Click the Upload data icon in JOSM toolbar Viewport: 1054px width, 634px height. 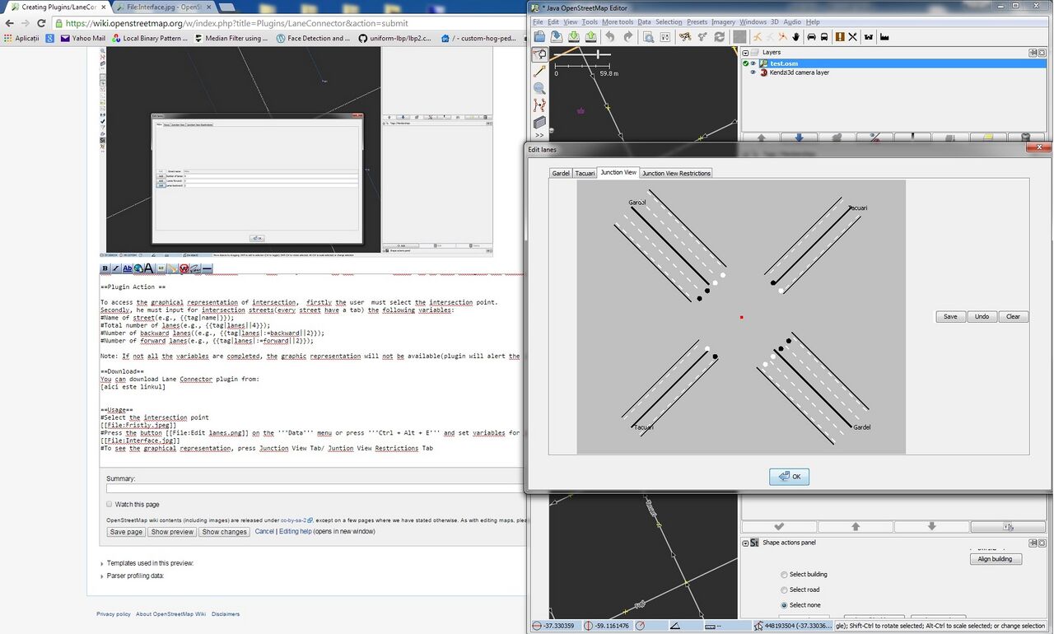(x=590, y=36)
